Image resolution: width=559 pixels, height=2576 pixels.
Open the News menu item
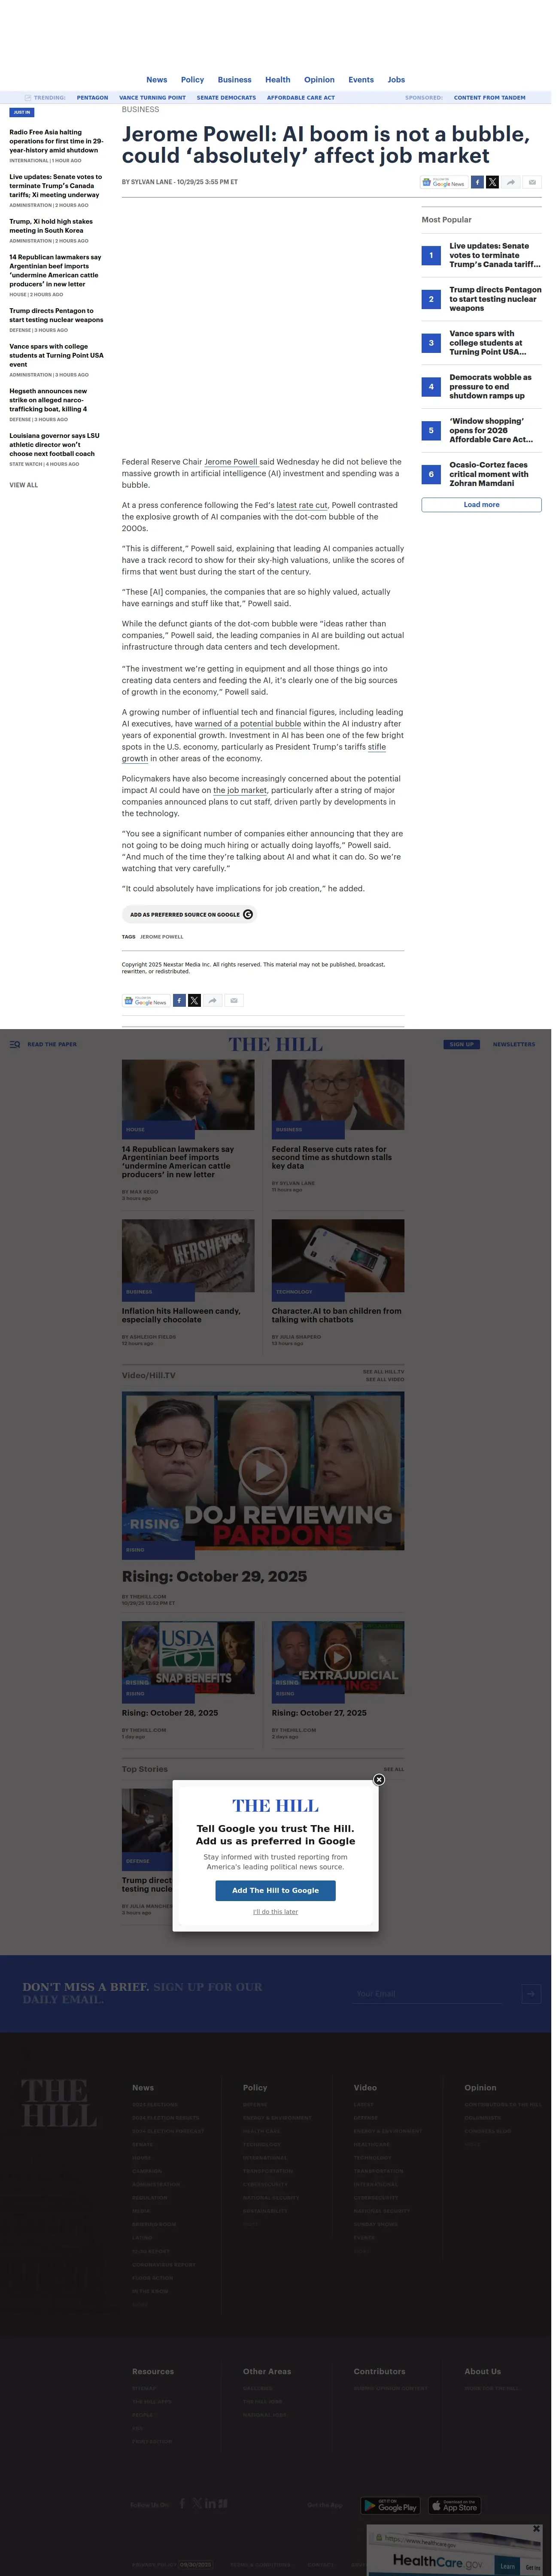pyautogui.click(x=157, y=80)
